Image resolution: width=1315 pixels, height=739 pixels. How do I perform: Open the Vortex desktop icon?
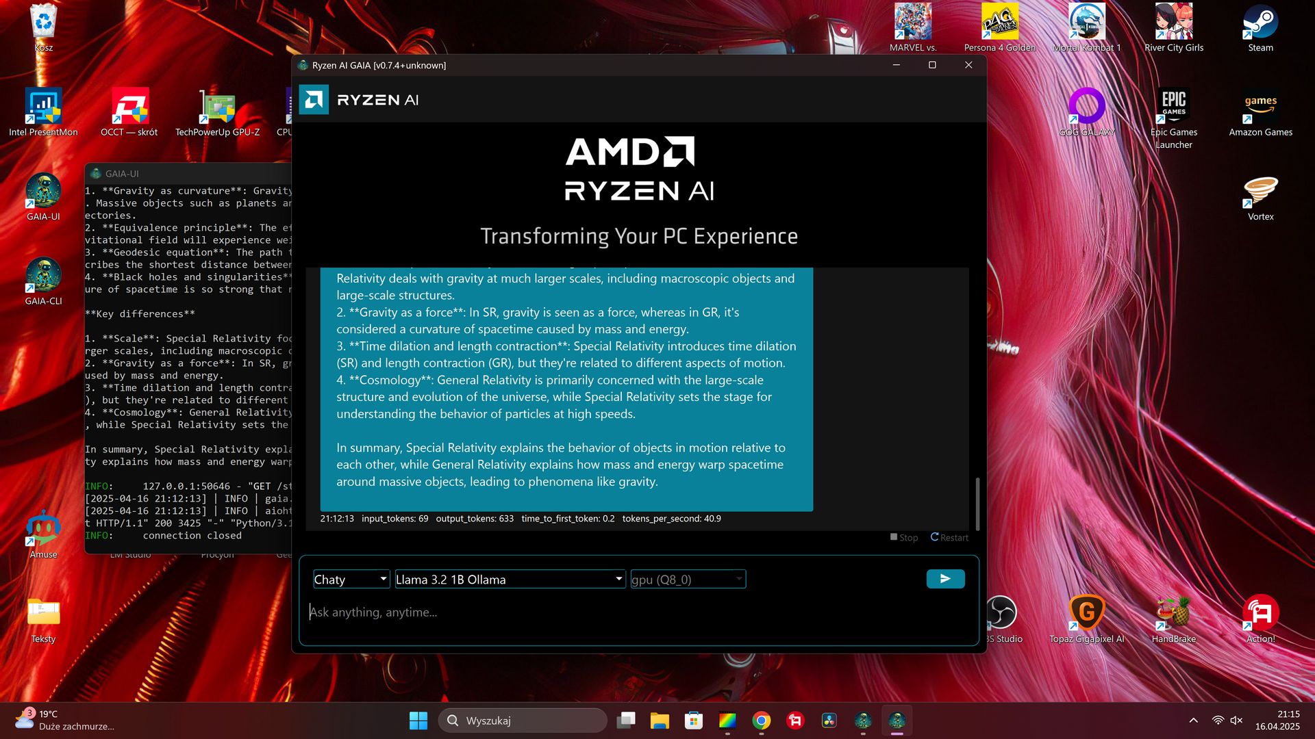point(1260,197)
